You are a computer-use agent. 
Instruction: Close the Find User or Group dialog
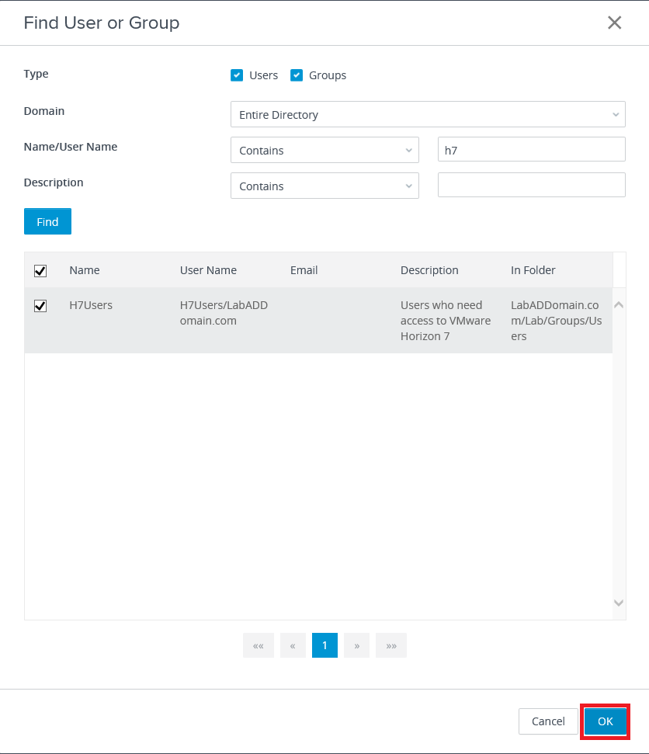(614, 23)
